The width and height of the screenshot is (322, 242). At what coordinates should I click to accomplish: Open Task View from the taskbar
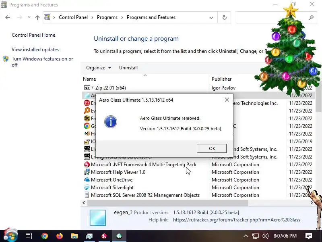click(29, 236)
